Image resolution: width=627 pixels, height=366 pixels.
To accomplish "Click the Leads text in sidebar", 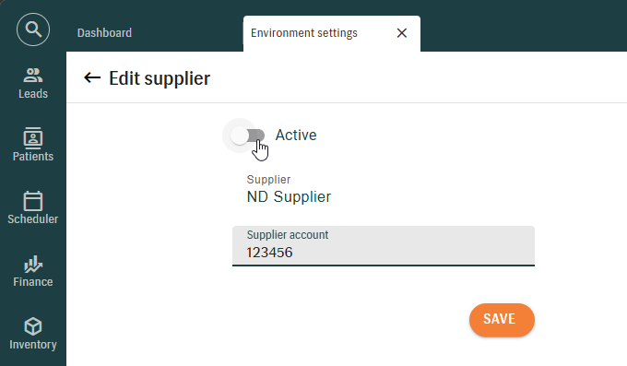I will (x=33, y=94).
